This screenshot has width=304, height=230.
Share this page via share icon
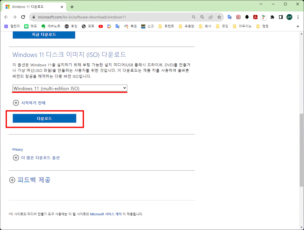[210, 17]
